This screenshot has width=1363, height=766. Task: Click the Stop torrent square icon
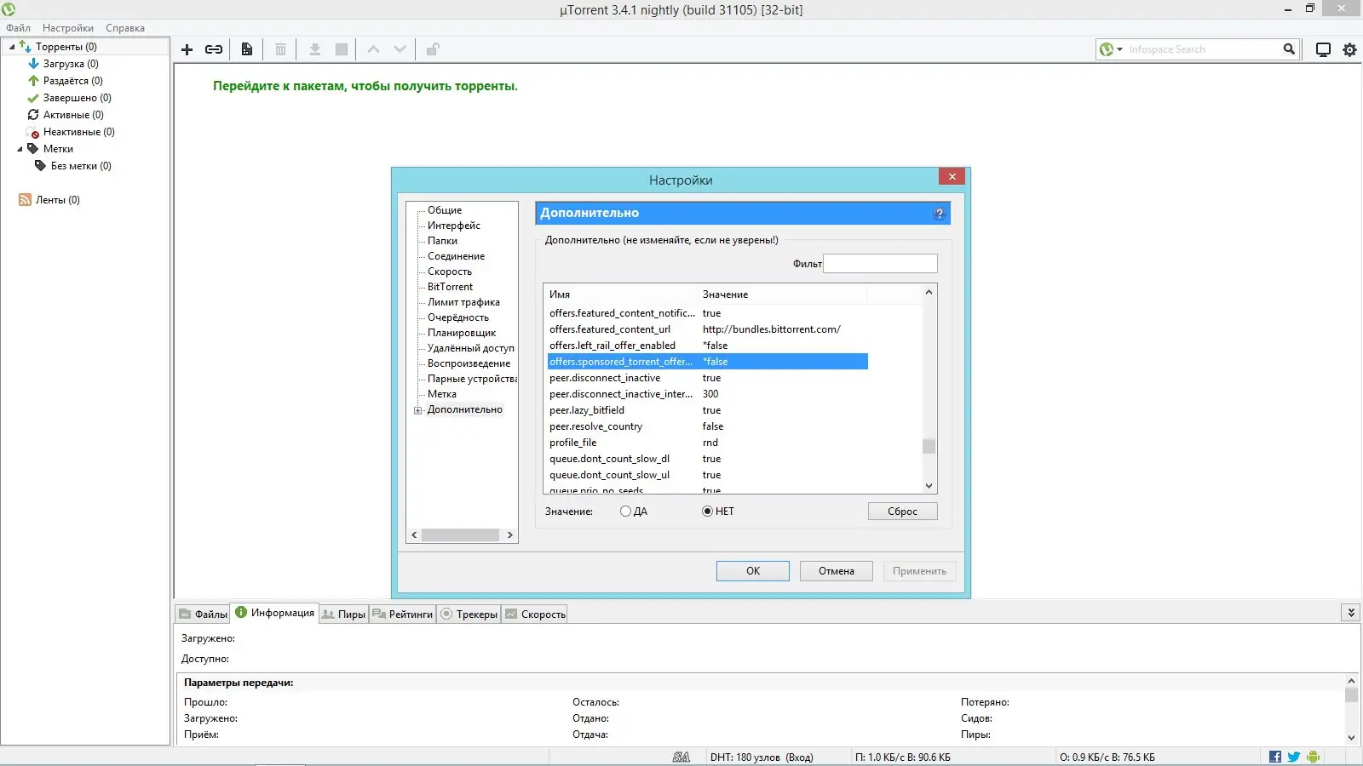(x=342, y=49)
